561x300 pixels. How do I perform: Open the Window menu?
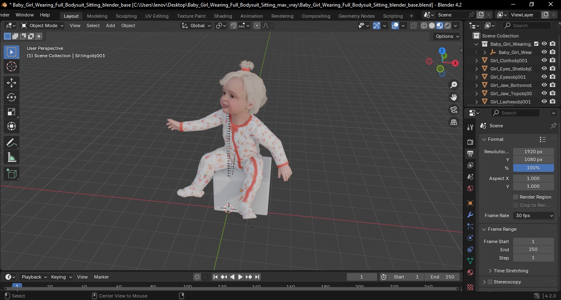tap(25, 15)
